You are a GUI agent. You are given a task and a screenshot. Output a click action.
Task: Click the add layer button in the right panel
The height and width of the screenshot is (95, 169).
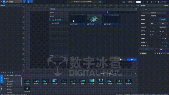(143, 53)
